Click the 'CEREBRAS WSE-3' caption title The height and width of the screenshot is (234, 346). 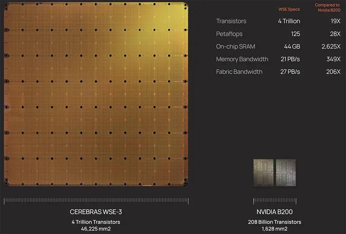coord(96,212)
